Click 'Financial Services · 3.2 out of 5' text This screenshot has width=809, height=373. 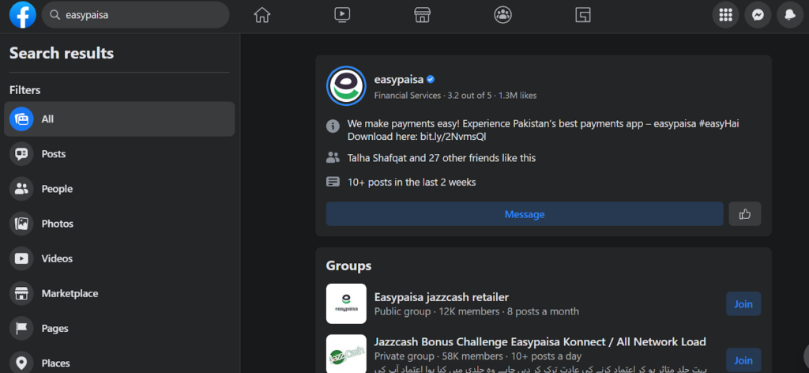coord(433,96)
